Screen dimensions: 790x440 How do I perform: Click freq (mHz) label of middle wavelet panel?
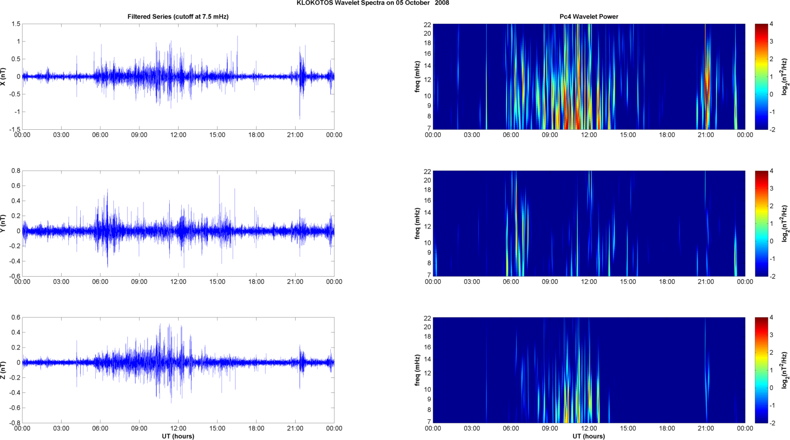tap(417, 223)
